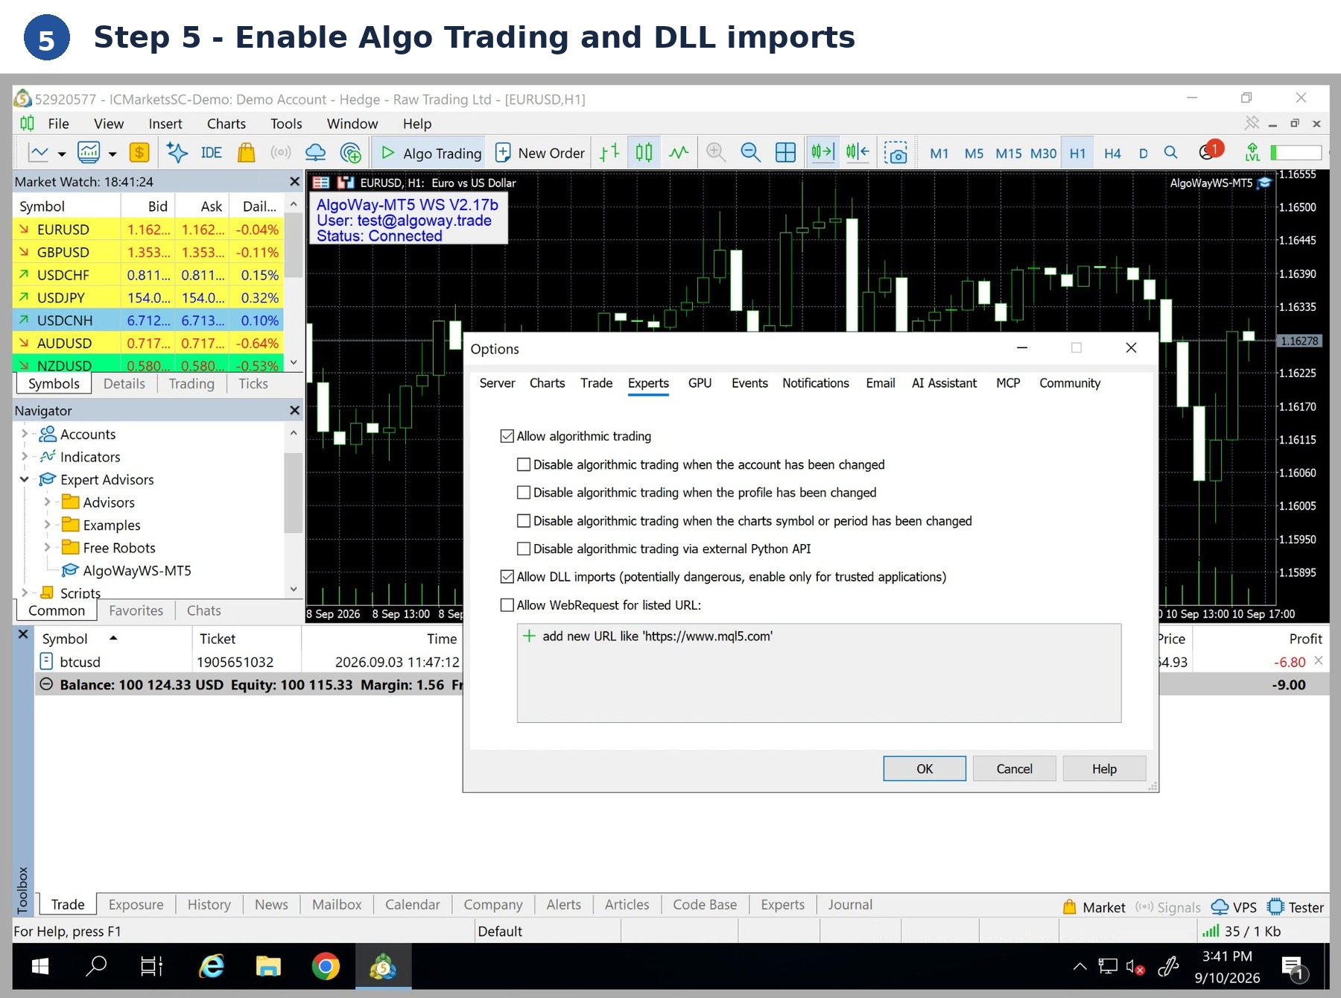Add new URL in WebRequest list
This screenshot has height=998, width=1341.
pyautogui.click(x=648, y=636)
